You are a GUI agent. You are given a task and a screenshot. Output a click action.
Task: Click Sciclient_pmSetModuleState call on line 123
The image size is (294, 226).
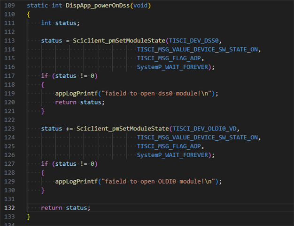coord(123,129)
